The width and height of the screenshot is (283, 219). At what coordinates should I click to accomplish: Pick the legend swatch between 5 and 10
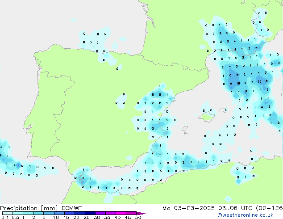[49, 213]
